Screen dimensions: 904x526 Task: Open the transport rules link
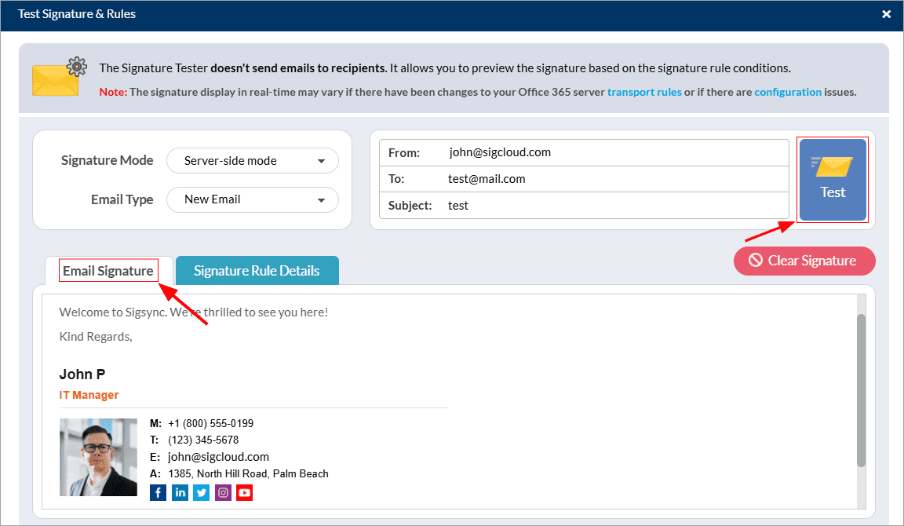coord(643,92)
